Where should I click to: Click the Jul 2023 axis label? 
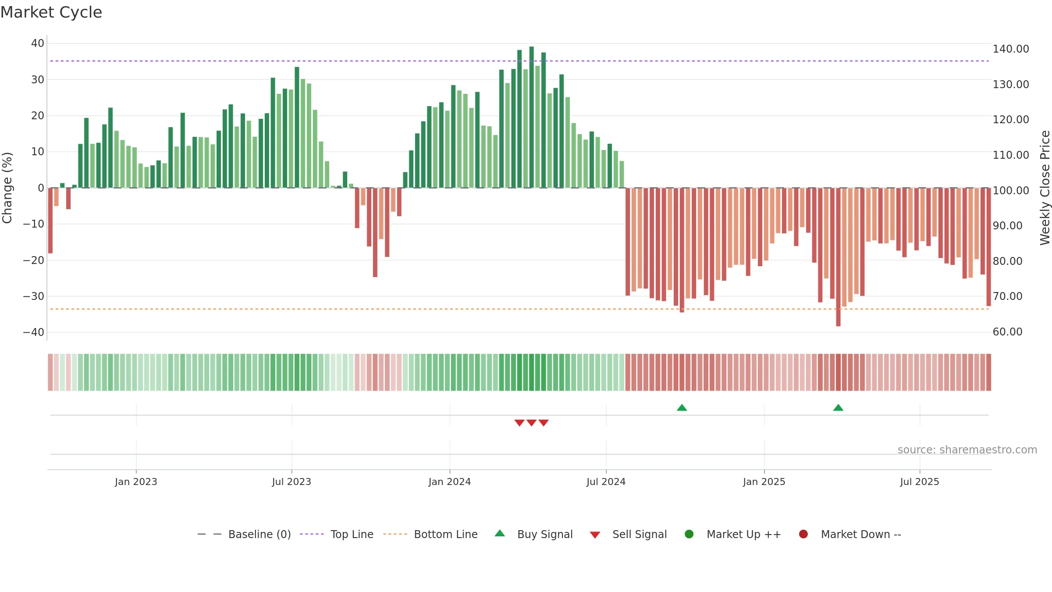coord(291,481)
